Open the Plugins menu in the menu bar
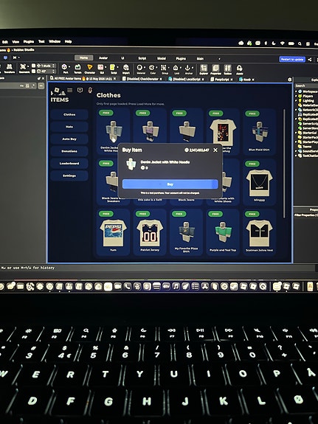The width and height of the screenshot is (318, 424). (x=29, y=41)
